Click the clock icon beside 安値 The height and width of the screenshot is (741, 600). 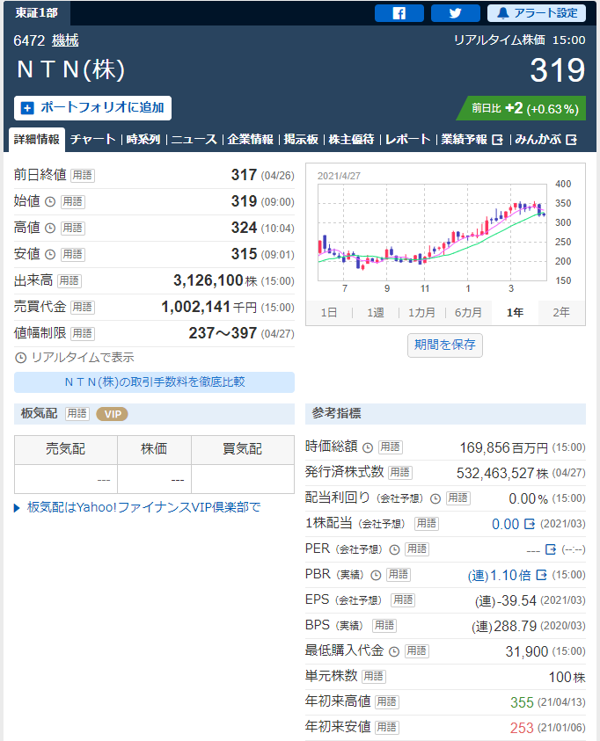50,255
